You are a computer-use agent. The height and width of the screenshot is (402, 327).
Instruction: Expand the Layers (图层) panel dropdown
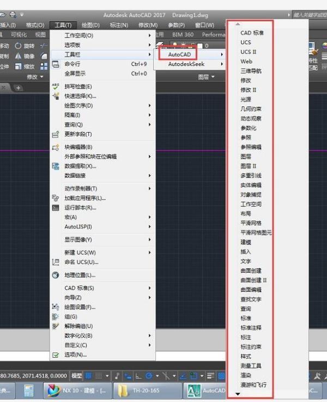206,77
